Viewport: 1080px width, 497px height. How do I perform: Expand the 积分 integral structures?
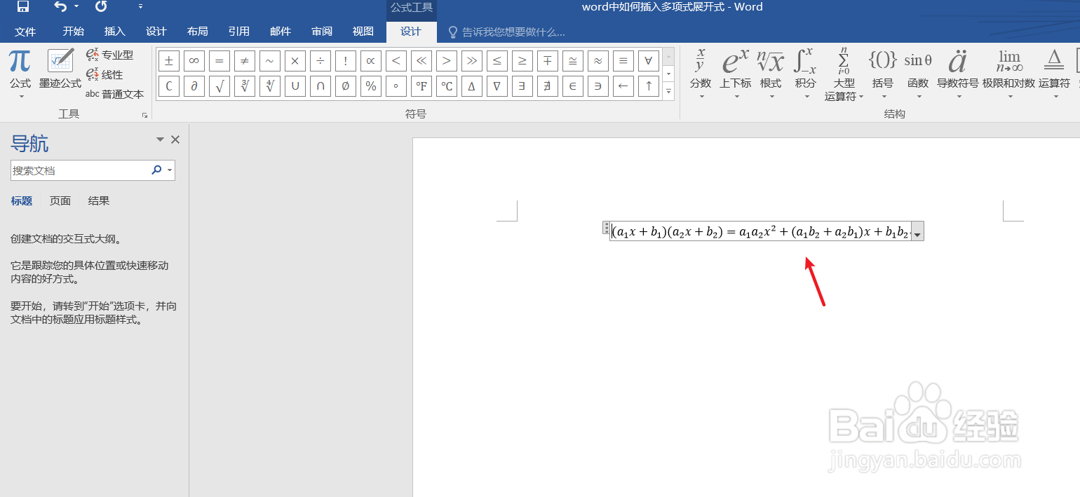click(x=805, y=74)
